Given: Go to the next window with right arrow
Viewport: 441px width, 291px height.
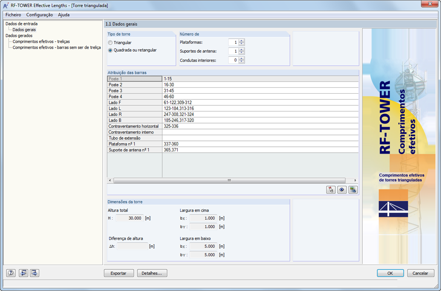Looking at the screenshot, I should tap(34, 273).
